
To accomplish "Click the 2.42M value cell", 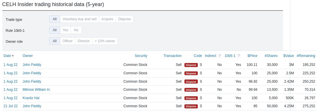I will coord(289,82).
